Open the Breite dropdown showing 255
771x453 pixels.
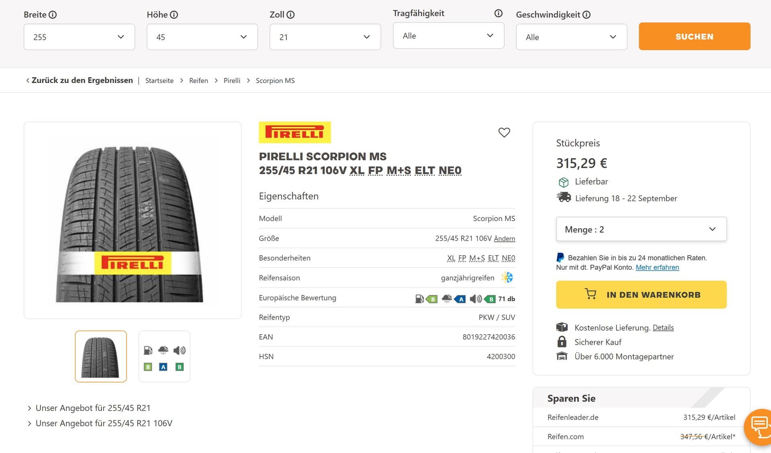pyautogui.click(x=79, y=37)
